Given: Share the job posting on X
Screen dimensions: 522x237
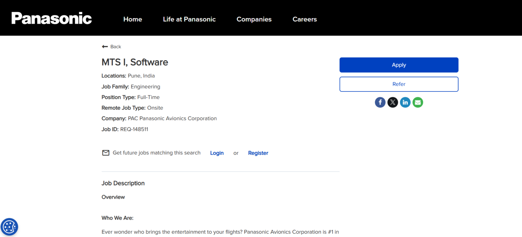Looking at the screenshot, I should 393,102.
